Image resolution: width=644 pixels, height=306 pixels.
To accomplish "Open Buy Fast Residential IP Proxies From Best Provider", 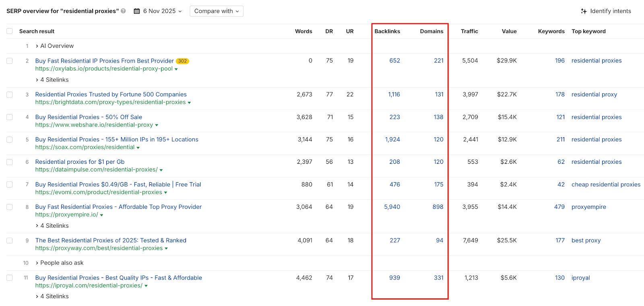I will coord(105,61).
